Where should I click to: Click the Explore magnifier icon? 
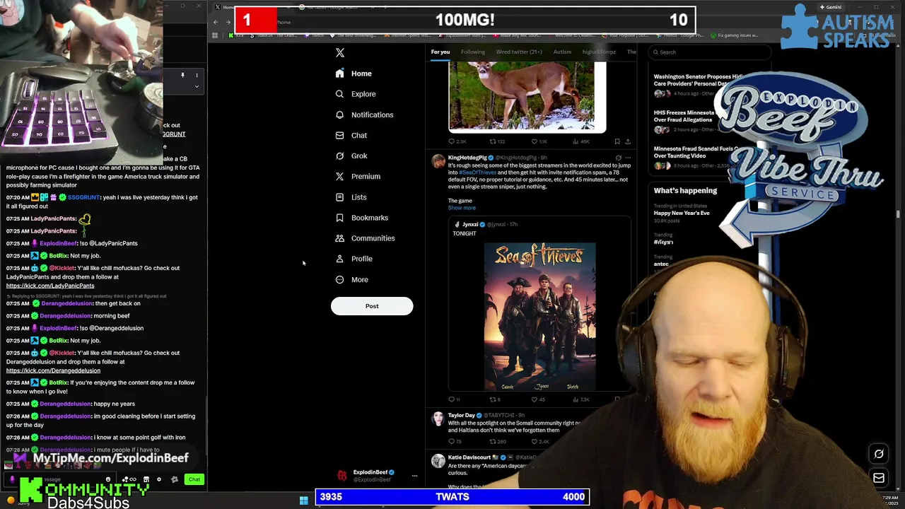coord(340,94)
